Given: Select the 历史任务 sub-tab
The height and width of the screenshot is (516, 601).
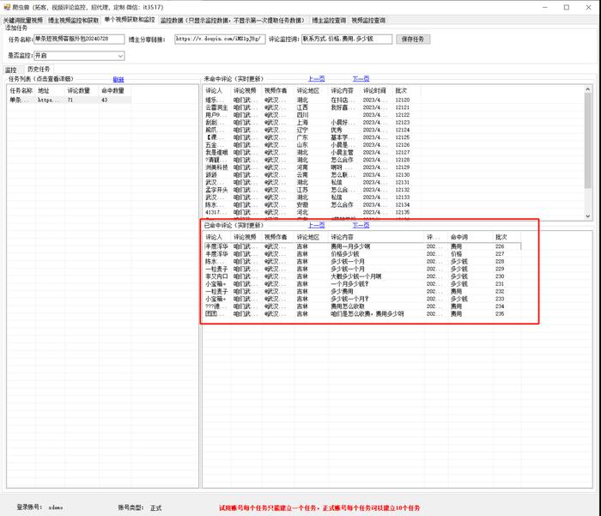Looking at the screenshot, I should 39,69.
